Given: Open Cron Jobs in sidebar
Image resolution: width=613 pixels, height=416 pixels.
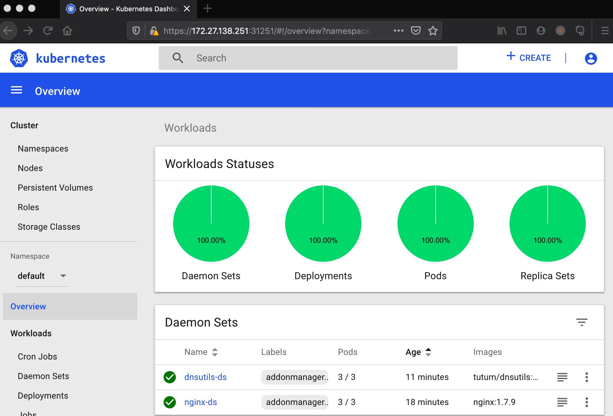Looking at the screenshot, I should click(x=37, y=357).
